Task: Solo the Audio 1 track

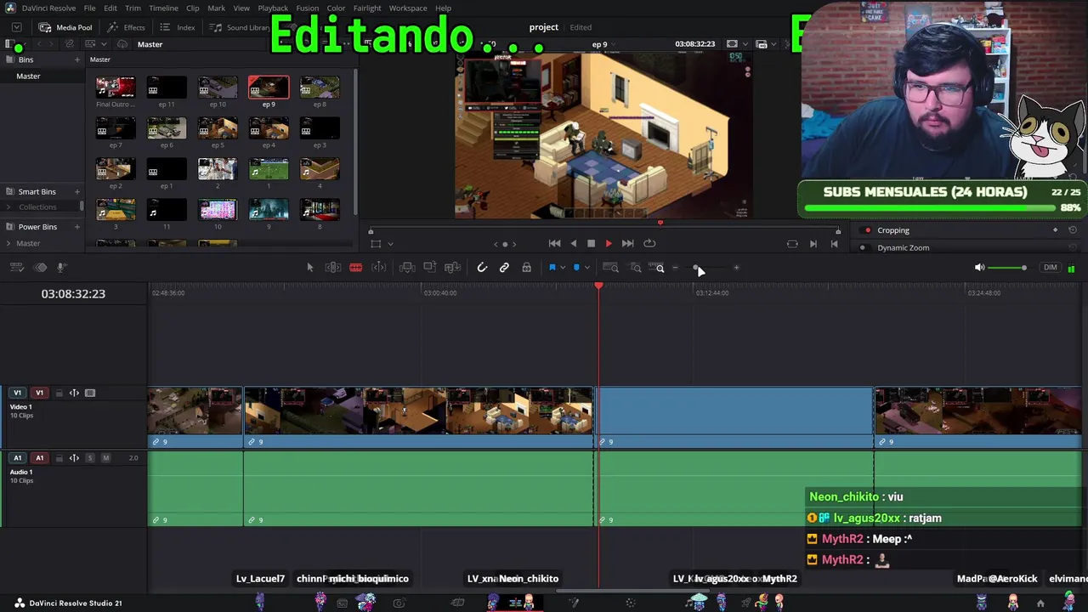Action: (x=90, y=458)
